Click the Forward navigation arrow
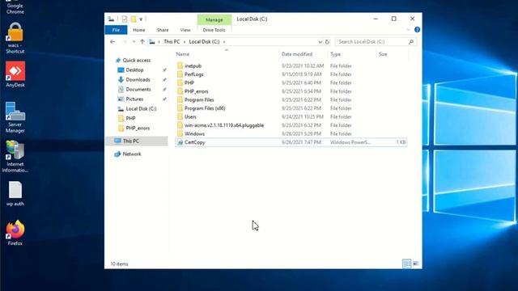The width and height of the screenshot is (518, 291). tap(125, 42)
